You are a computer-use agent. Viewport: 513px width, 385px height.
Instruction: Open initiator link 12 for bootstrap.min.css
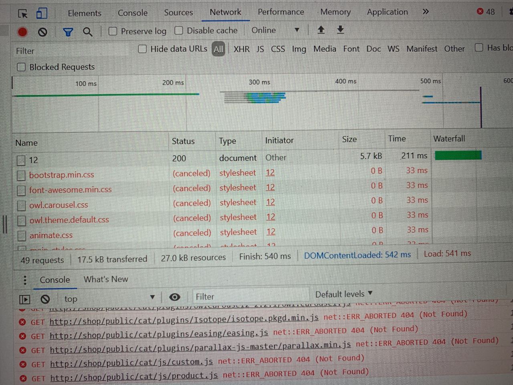(x=270, y=172)
